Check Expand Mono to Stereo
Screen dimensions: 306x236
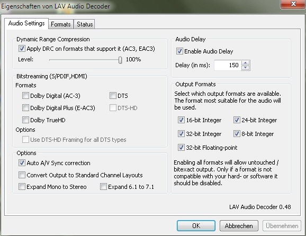22,187
